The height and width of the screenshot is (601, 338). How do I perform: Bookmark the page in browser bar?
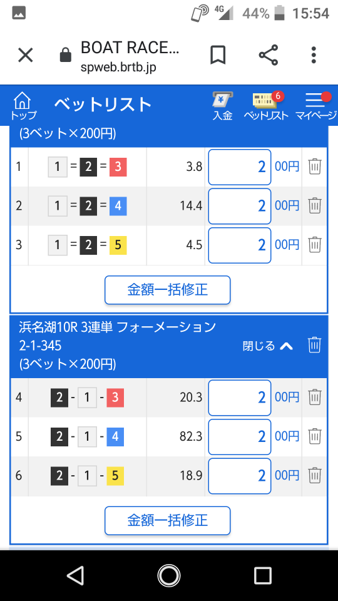218,55
